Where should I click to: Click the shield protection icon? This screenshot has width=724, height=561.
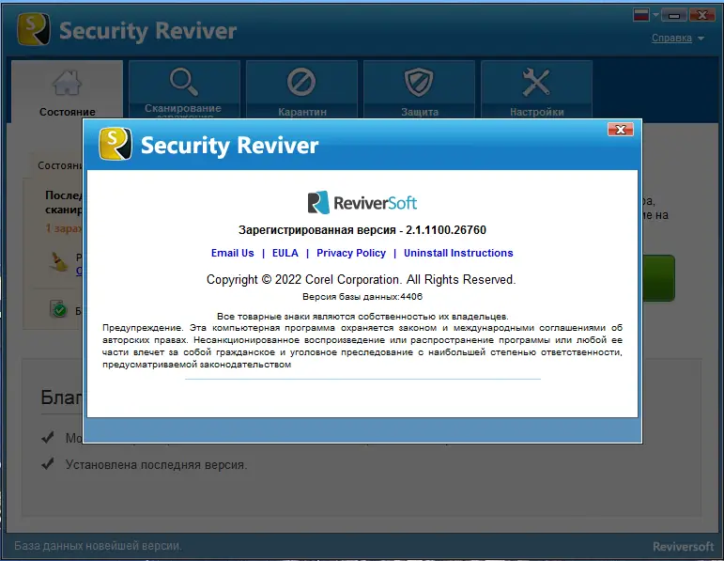point(419,83)
